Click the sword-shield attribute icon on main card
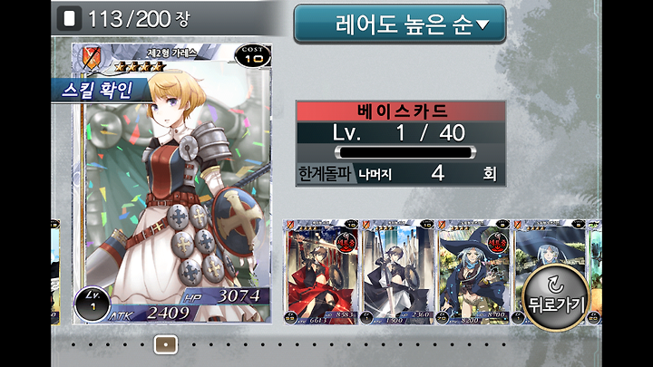The height and width of the screenshot is (367, 653). click(x=92, y=58)
